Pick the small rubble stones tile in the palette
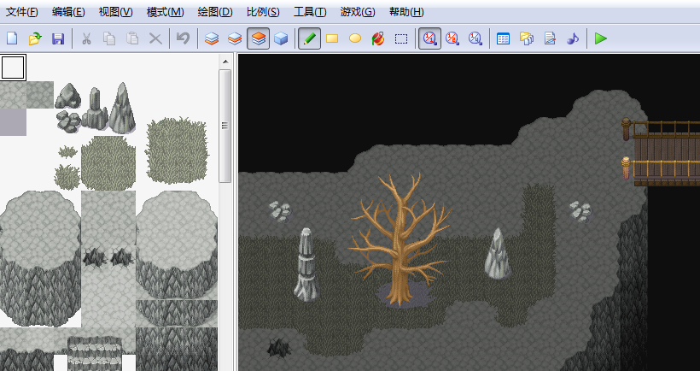This screenshot has width=700, height=371. 68,121
